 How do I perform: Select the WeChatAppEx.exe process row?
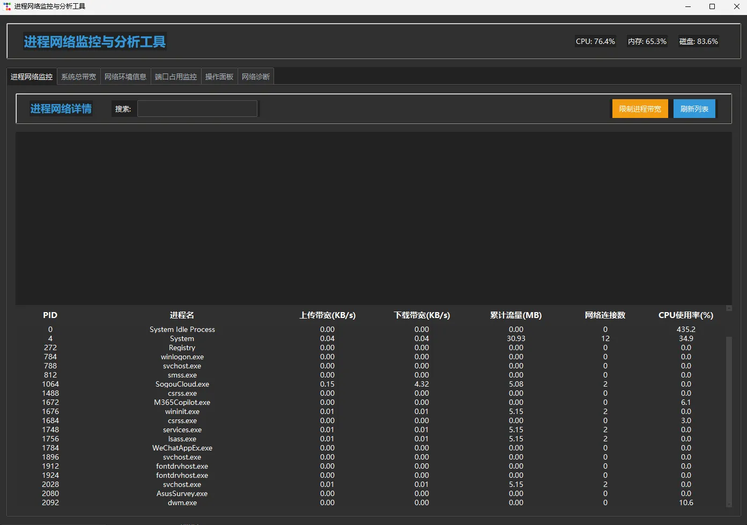[371, 448]
